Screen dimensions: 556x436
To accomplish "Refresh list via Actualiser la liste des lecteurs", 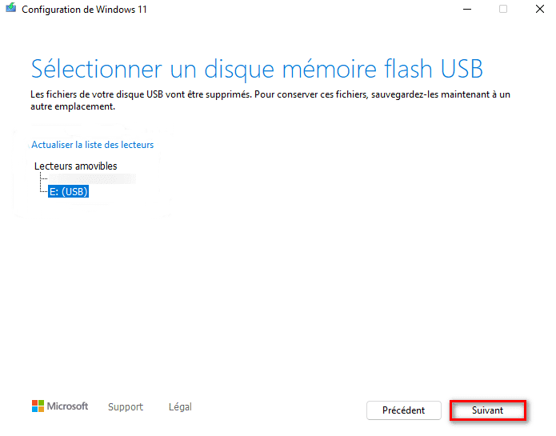I will coord(92,145).
